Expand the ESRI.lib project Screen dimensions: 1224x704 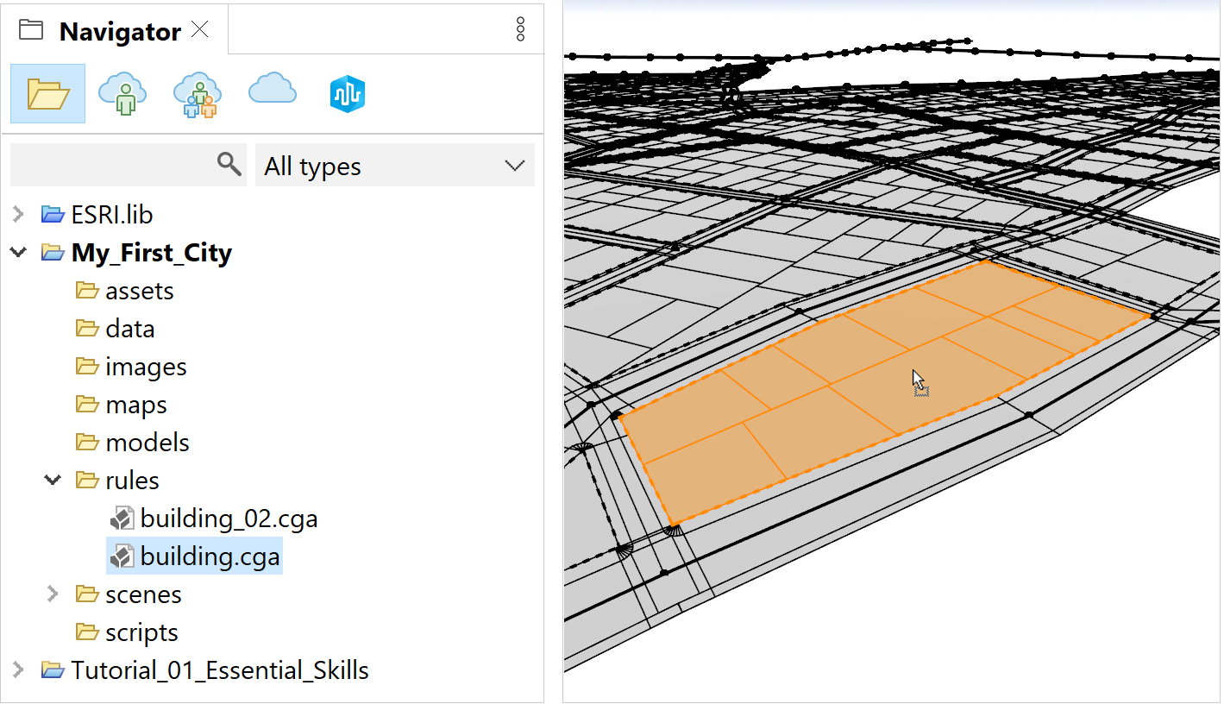pos(18,214)
